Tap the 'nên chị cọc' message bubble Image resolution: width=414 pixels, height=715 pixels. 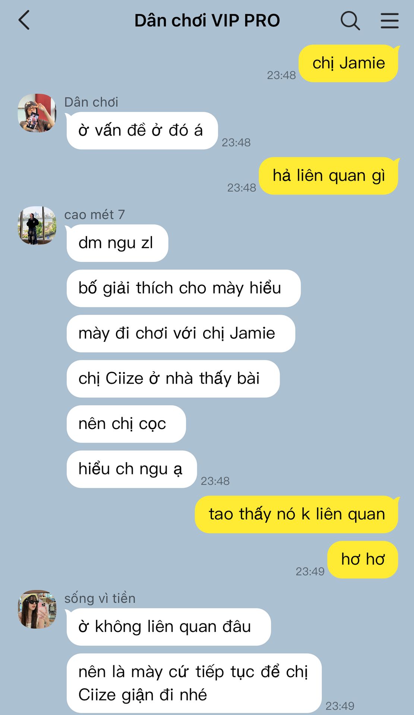pos(126,424)
